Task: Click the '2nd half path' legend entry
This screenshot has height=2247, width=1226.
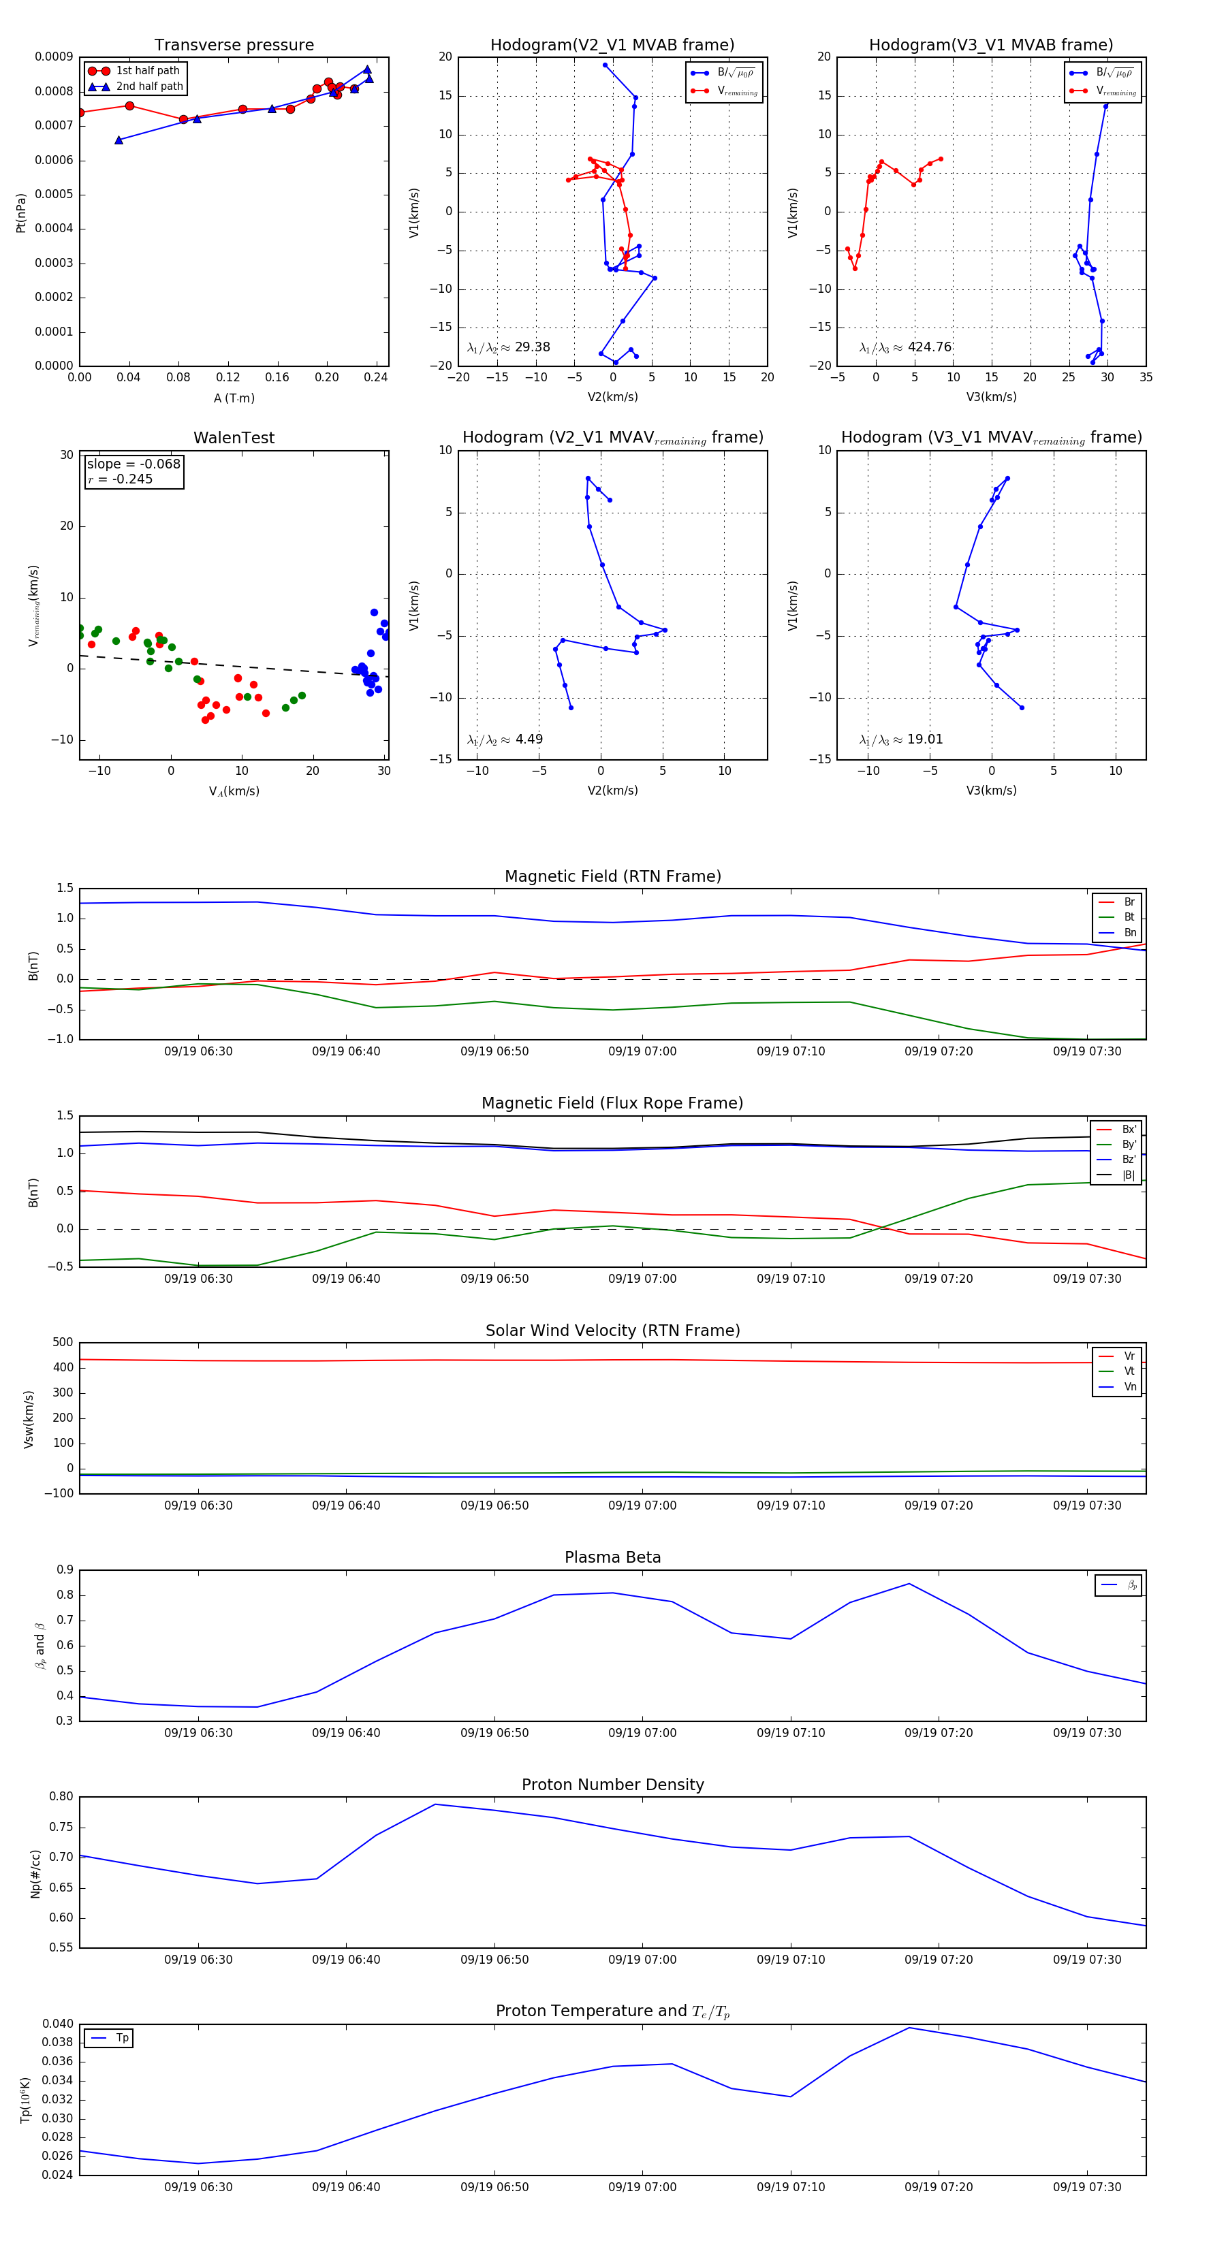Action: point(136,86)
